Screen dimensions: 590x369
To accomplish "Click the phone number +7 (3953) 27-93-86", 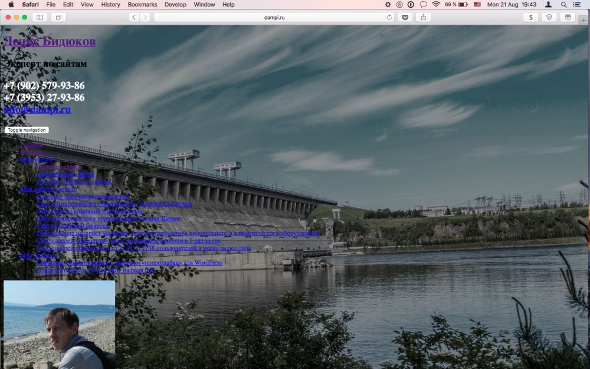I will [x=44, y=97].
